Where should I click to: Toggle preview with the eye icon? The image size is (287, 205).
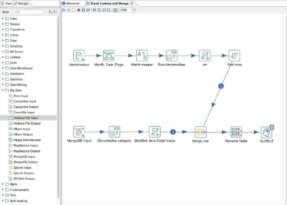(x=78, y=10)
